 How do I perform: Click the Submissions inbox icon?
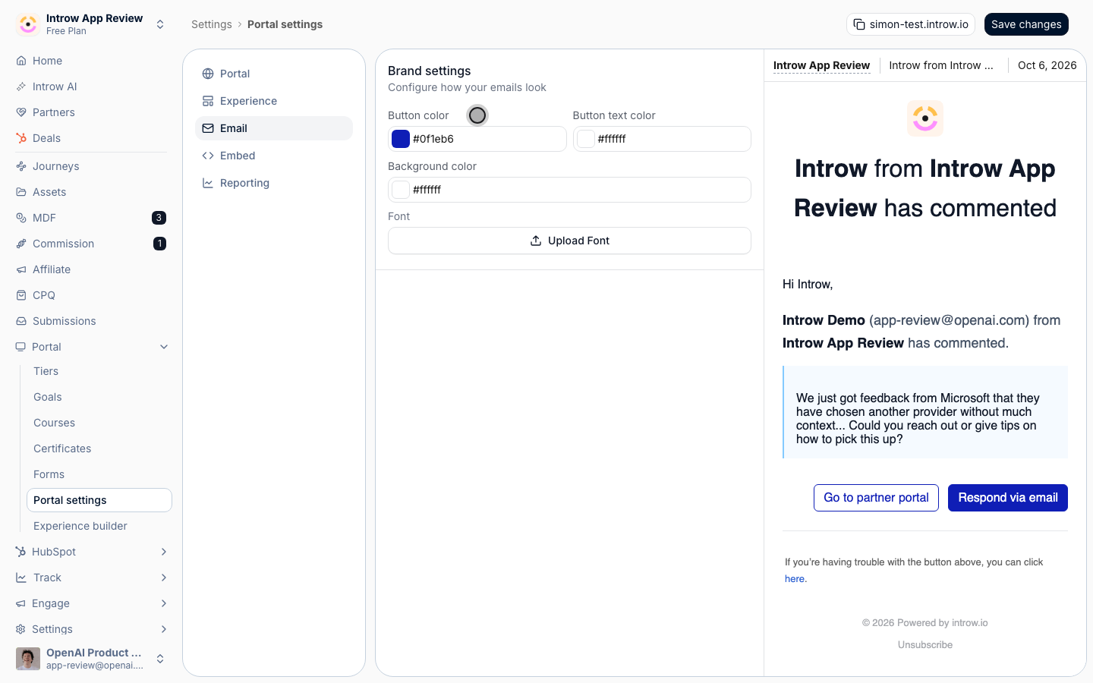[x=21, y=321]
